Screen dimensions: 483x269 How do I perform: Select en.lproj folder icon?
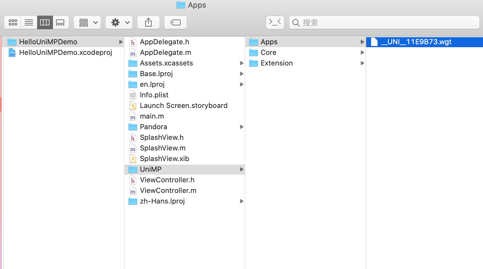pyautogui.click(x=133, y=84)
